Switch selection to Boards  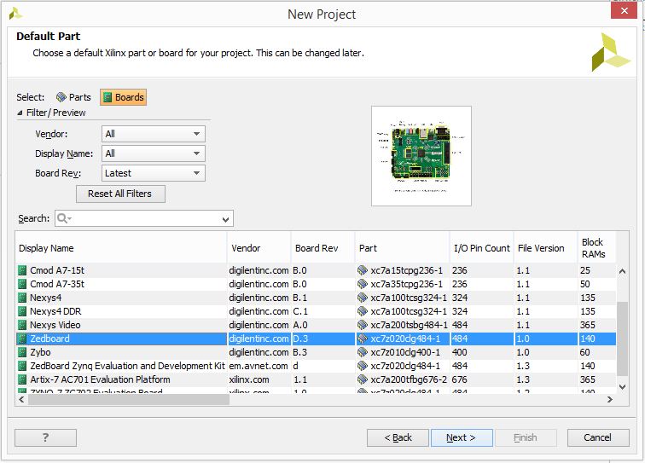pyautogui.click(x=124, y=97)
